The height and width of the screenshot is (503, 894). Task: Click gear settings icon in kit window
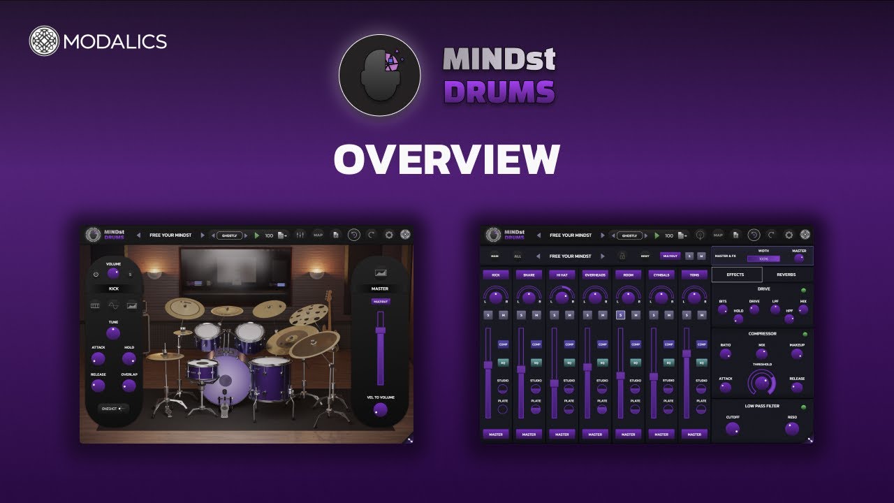point(389,235)
